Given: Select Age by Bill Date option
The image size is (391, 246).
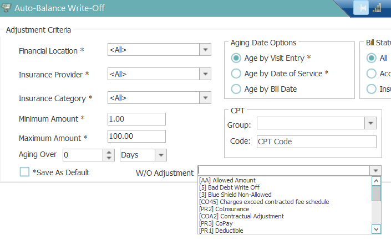Looking at the screenshot, I should [x=236, y=88].
